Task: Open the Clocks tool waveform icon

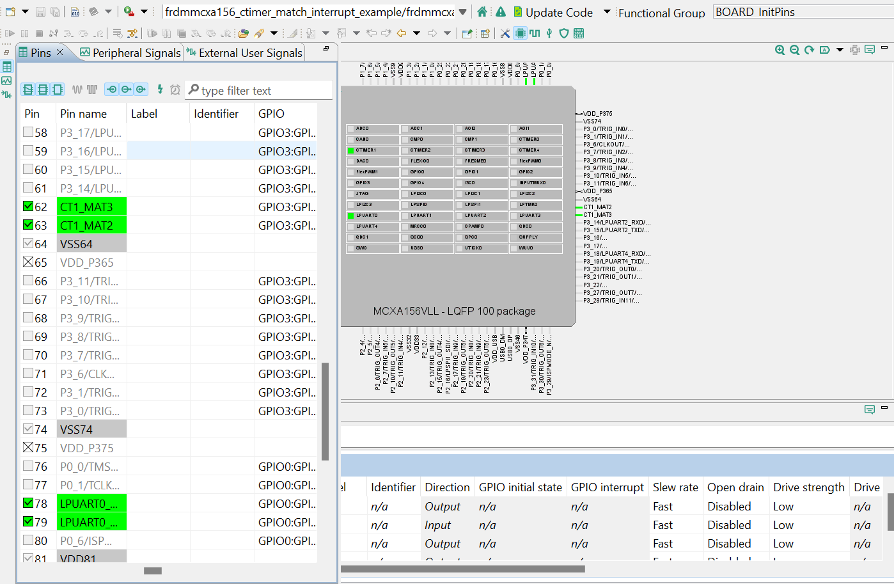Action: [x=535, y=33]
